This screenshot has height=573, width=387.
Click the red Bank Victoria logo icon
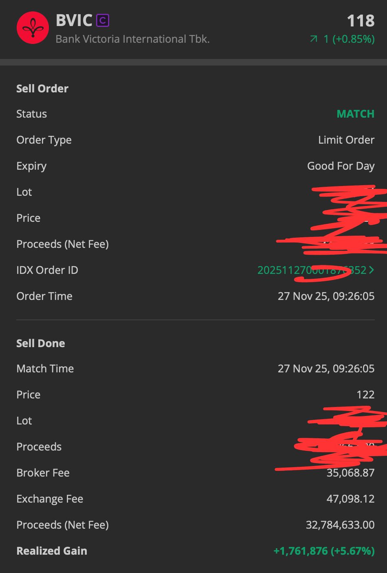point(33,28)
